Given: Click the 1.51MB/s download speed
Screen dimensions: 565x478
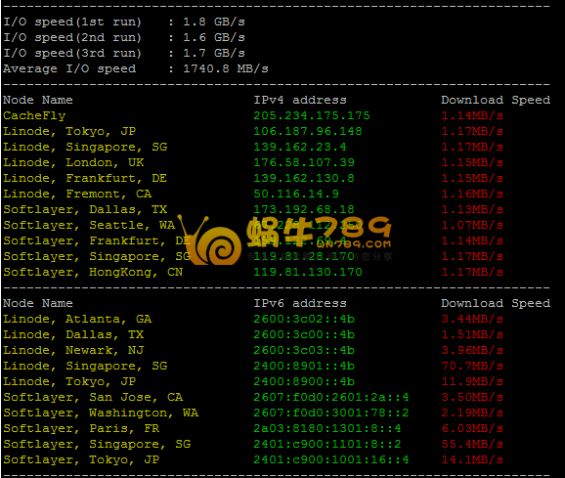Looking at the screenshot, I should [x=472, y=334].
